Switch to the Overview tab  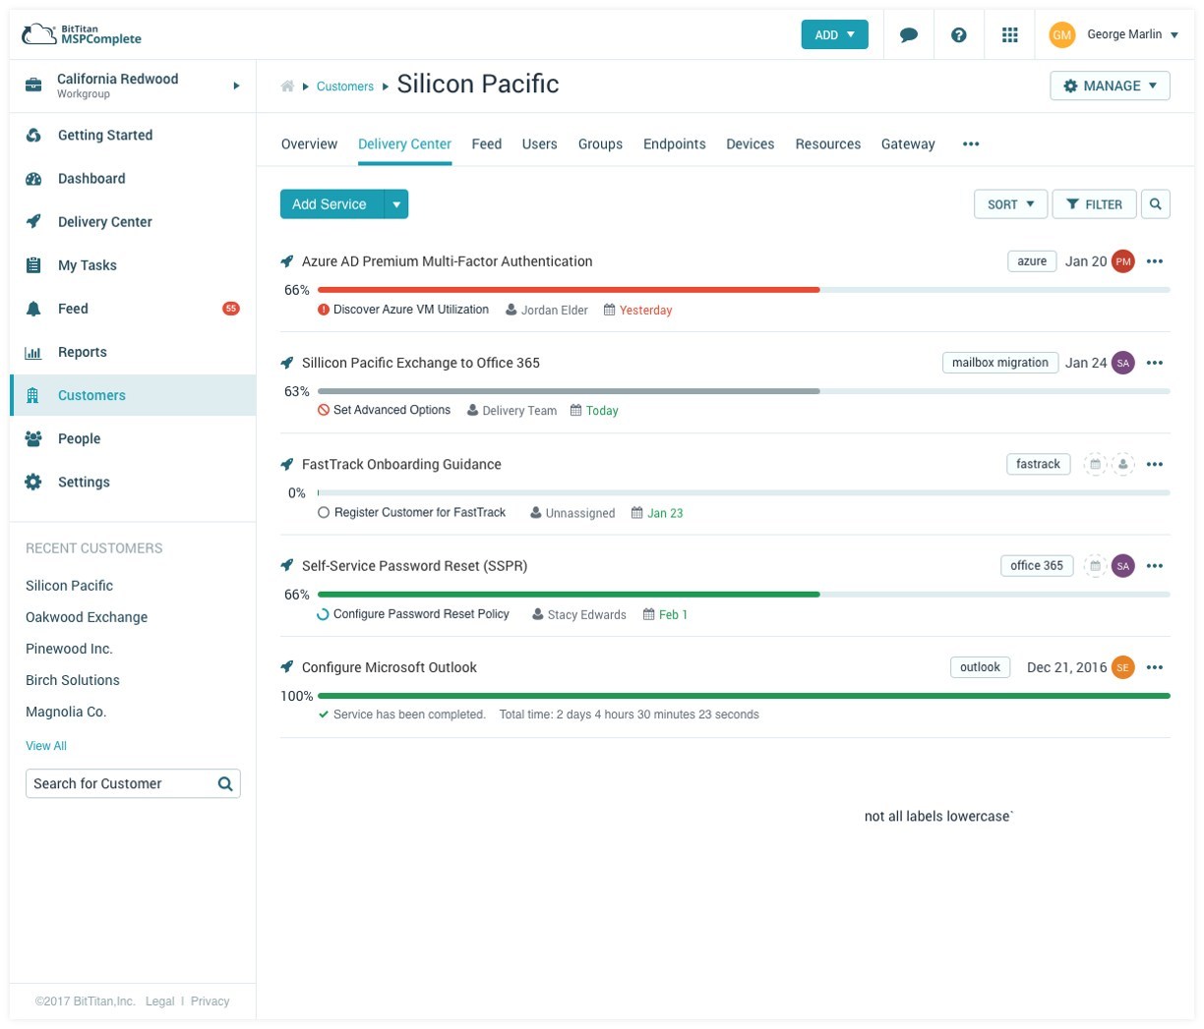(309, 143)
